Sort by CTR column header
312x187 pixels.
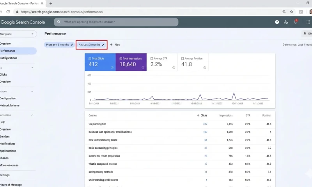[248, 115]
